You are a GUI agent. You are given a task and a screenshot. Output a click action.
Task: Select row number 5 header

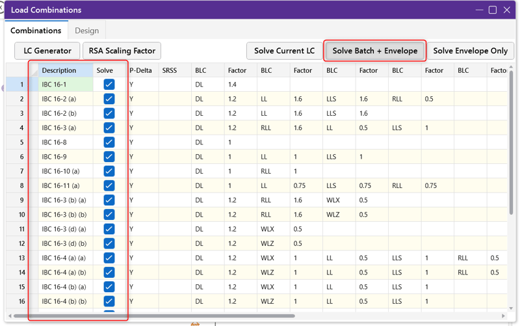[x=22, y=143]
